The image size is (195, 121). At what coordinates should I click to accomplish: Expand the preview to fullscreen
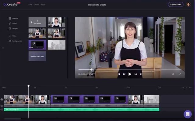[180, 74]
